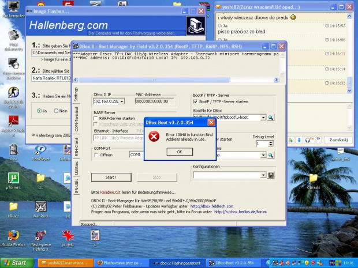
Task: Click the blue person icon in chat toolbar
Action: [299, 140]
